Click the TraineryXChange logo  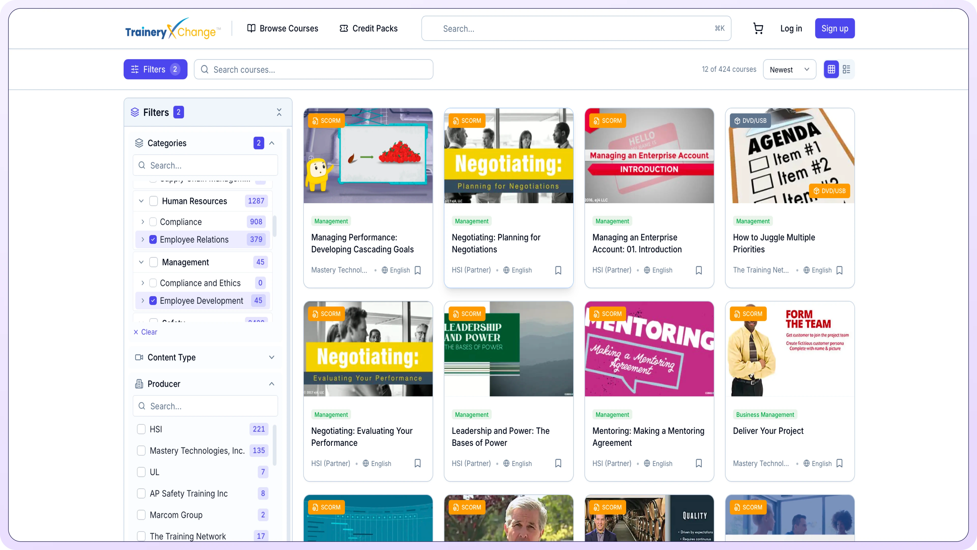pos(173,29)
